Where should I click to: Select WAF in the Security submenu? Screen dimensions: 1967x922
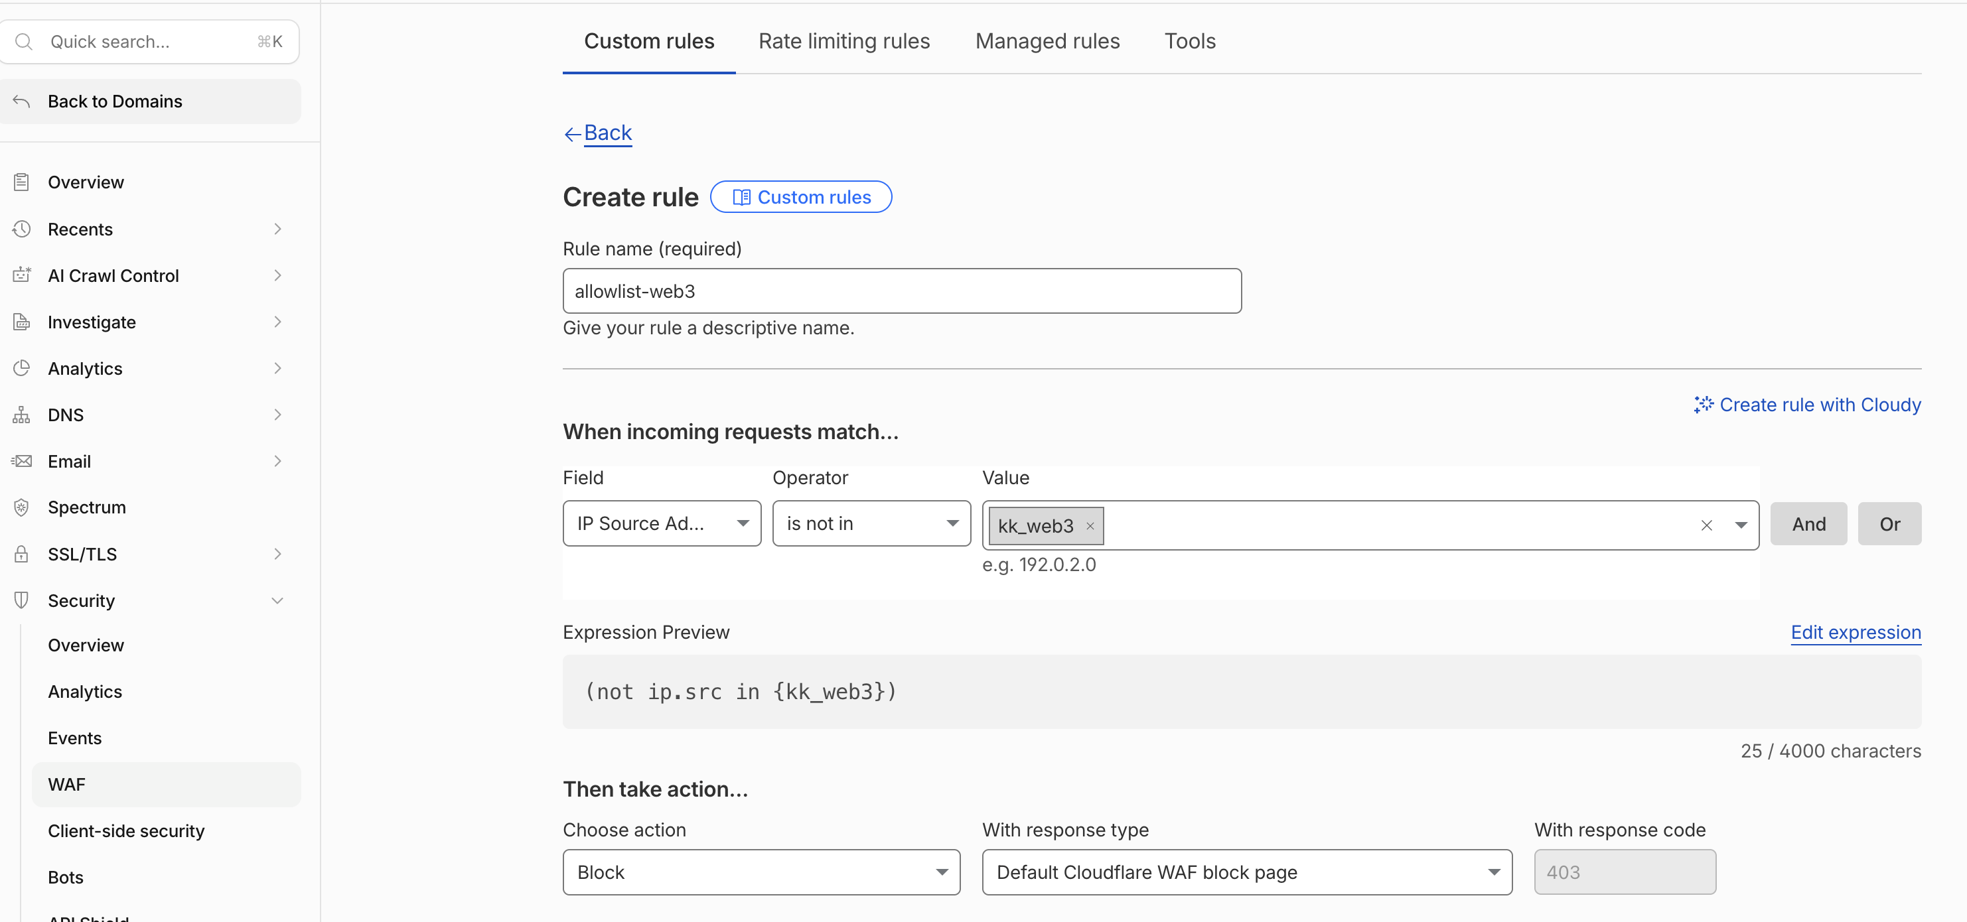(x=167, y=785)
